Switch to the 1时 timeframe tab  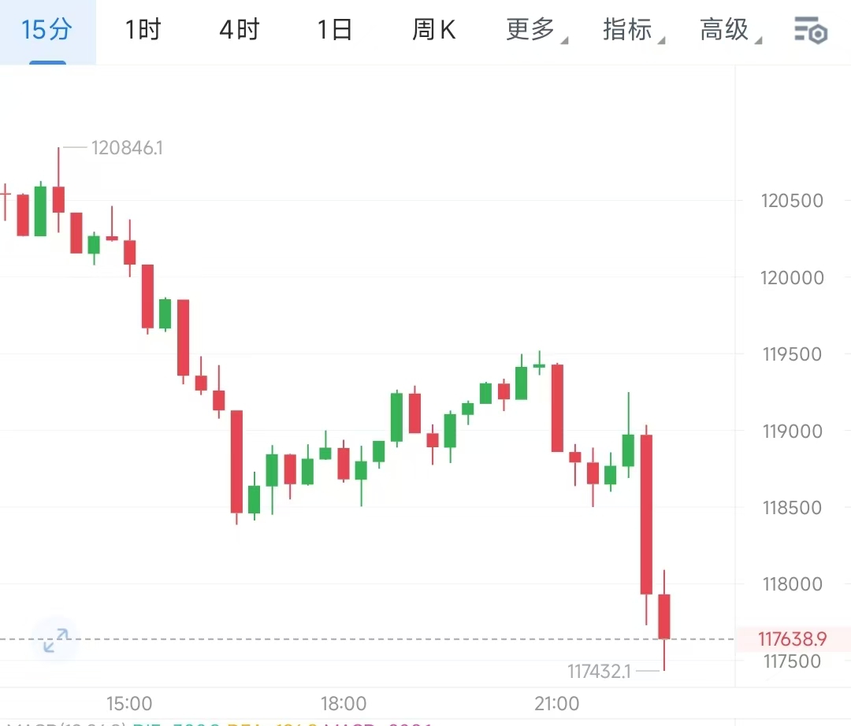coord(143,31)
